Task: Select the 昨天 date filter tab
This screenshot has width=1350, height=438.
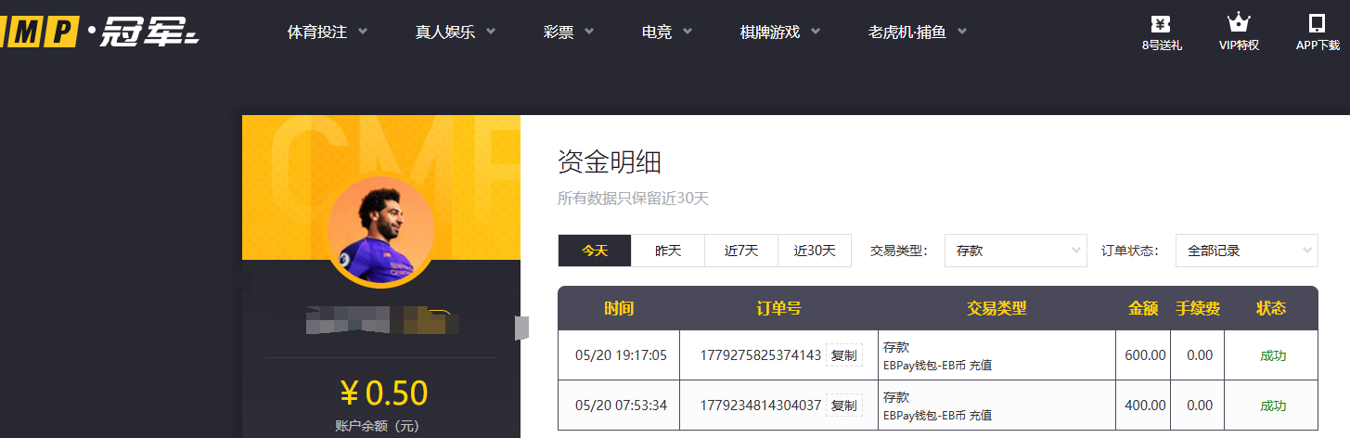Action: [668, 251]
